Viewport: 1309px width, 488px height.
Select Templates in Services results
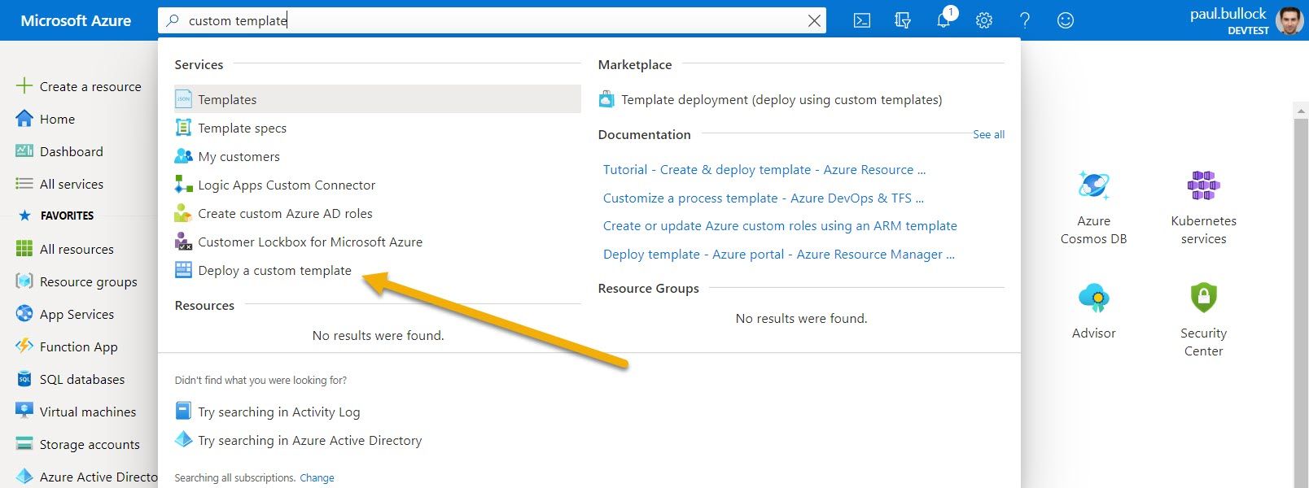[227, 100]
